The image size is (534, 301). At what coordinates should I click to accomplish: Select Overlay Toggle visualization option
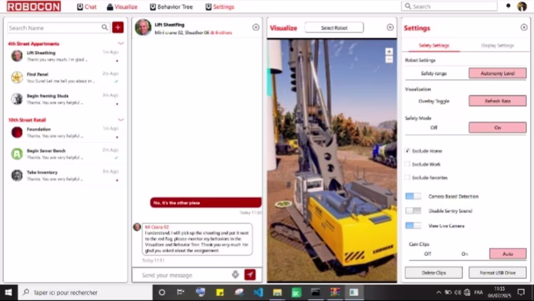434,101
